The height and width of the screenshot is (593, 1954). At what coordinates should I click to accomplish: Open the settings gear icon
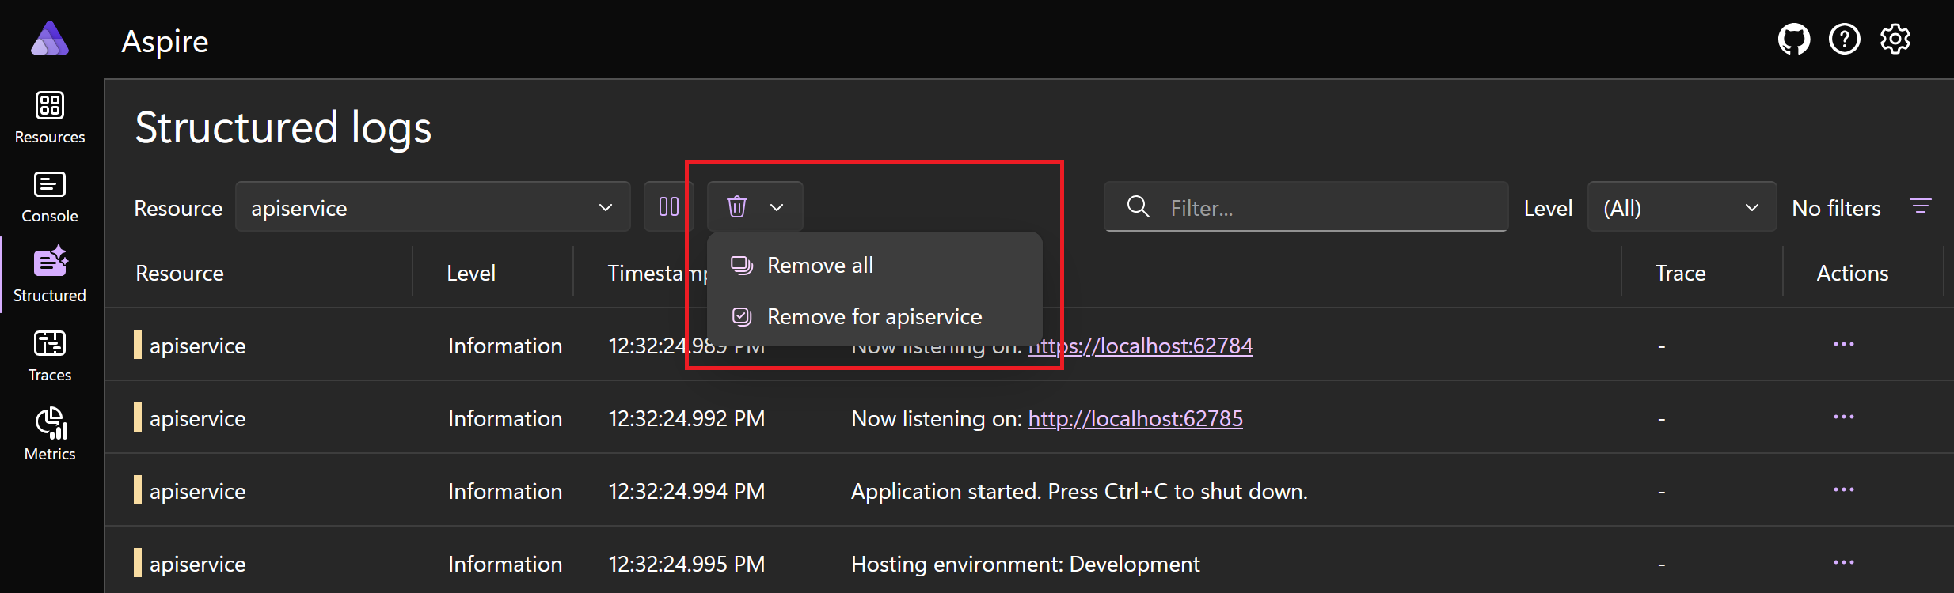tap(1895, 39)
